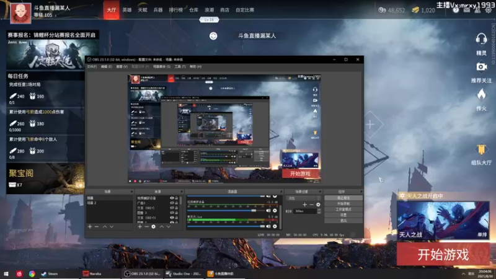The image size is (496, 279).
Task: Click the 时长 duration spinner arrows
Action: (x=319, y=211)
